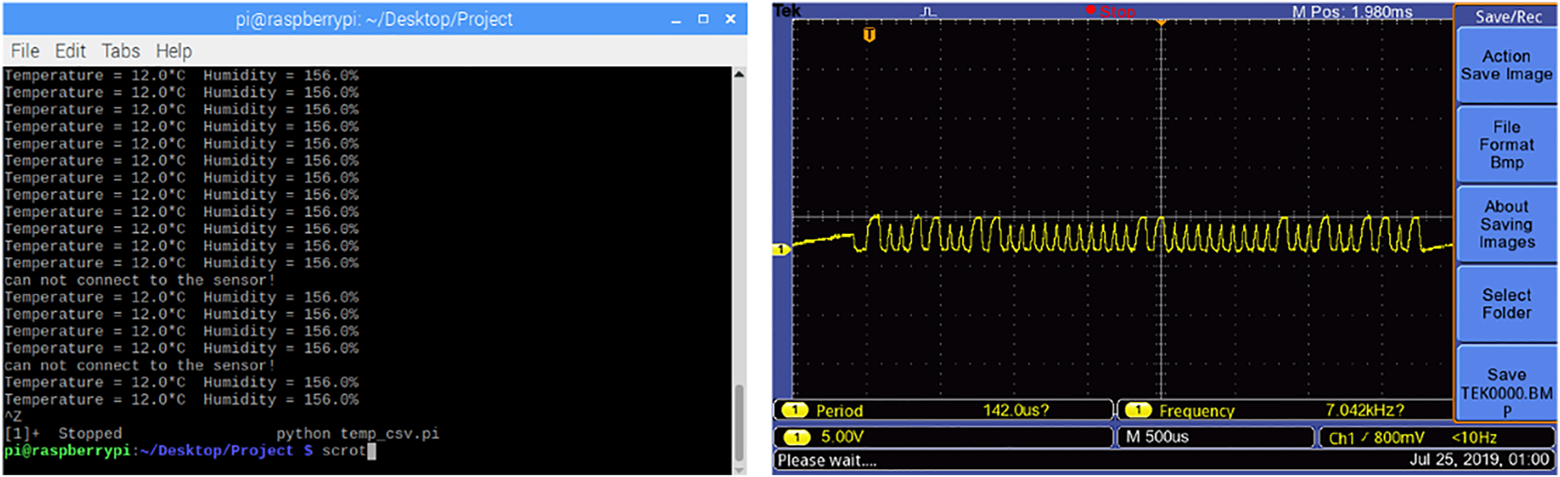The width and height of the screenshot is (1560, 477).
Task: Open the Edit menu
Action: click(x=70, y=51)
